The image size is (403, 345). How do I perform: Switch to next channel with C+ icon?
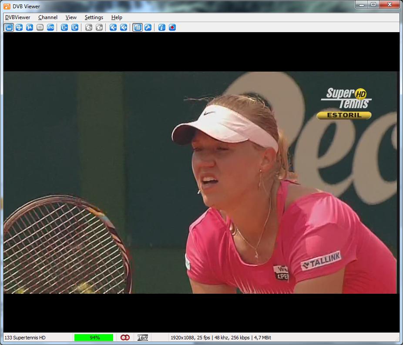75,27
